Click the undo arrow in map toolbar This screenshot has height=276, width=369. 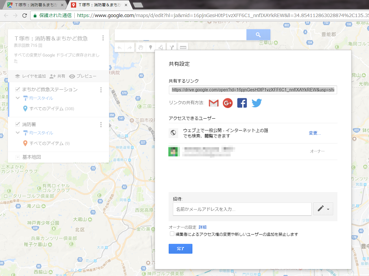tap(119, 48)
